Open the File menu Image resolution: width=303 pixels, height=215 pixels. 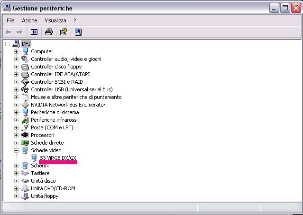[x=10, y=20]
